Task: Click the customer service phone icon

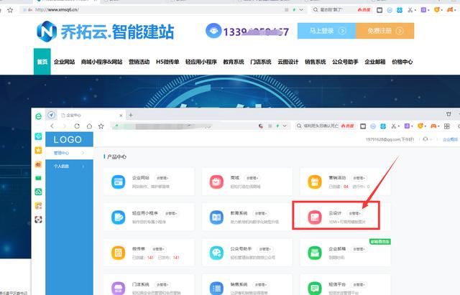Action: pyautogui.click(x=213, y=30)
